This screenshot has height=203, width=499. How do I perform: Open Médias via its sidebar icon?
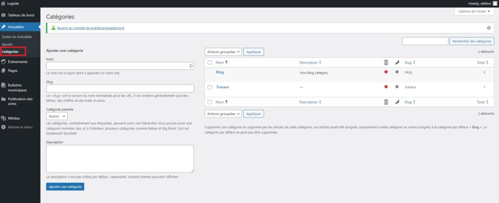[x=4, y=118]
